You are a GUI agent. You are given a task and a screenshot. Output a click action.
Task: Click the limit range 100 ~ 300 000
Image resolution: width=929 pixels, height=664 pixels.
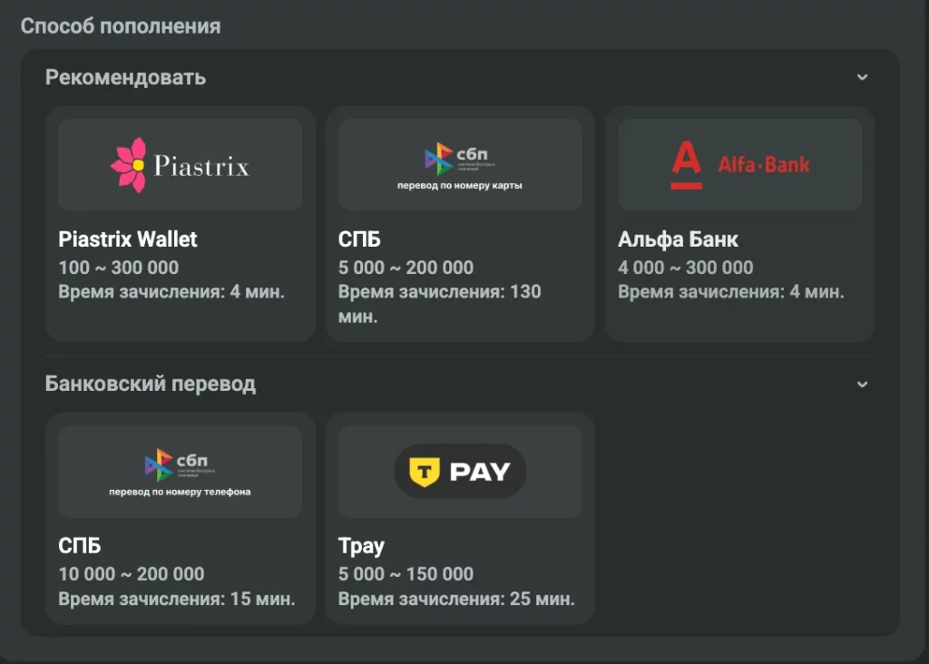119,268
